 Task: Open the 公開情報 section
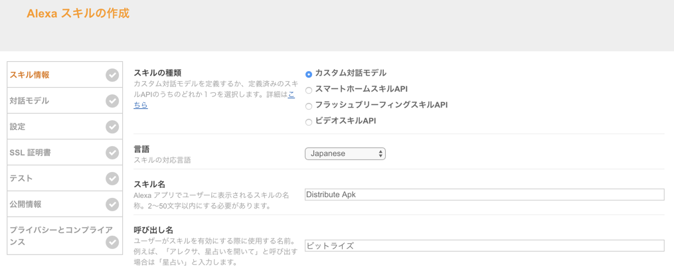tap(65, 204)
